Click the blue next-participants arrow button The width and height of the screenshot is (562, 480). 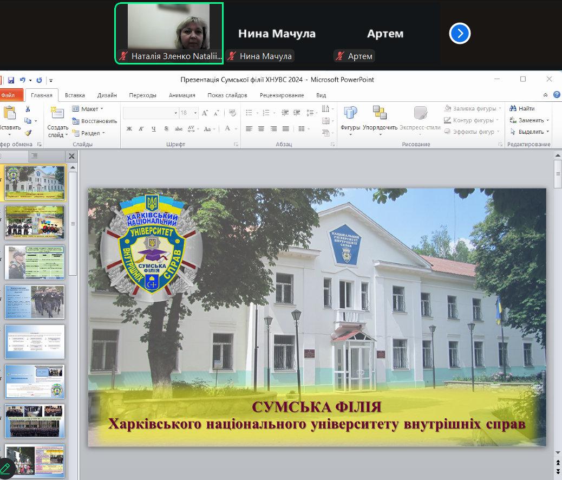coord(460,34)
